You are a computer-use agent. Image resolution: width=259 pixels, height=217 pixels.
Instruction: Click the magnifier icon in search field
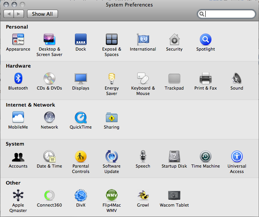click(x=201, y=14)
